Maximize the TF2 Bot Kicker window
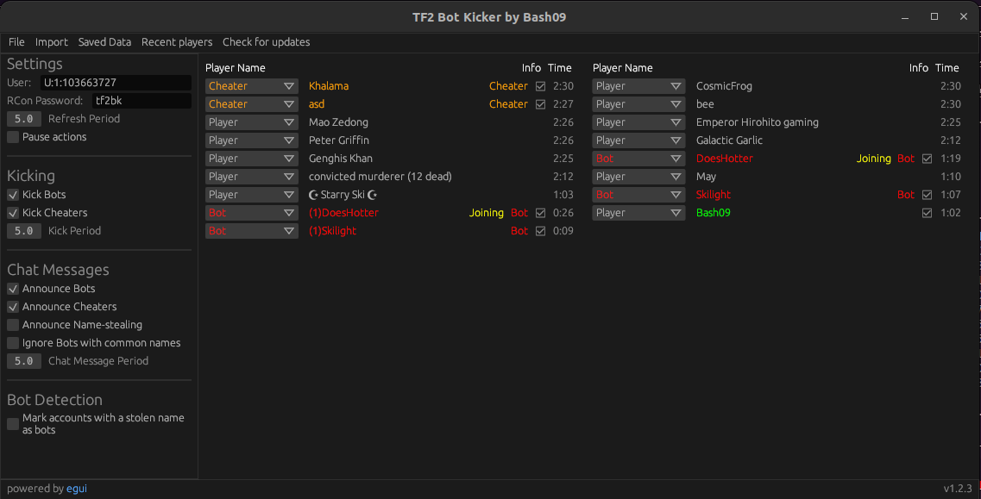The image size is (981, 499). pyautogui.click(x=934, y=17)
